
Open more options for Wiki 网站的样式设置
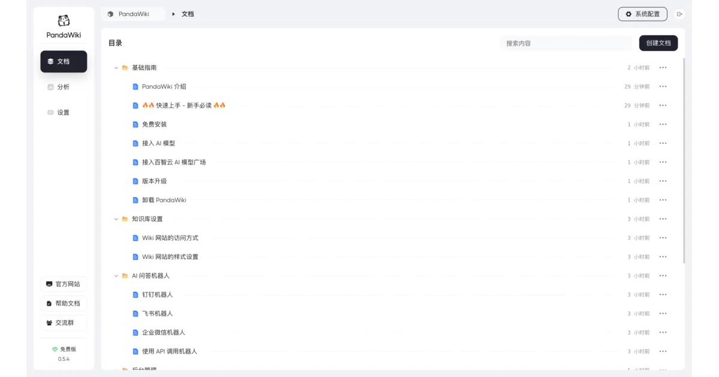pyautogui.click(x=663, y=257)
